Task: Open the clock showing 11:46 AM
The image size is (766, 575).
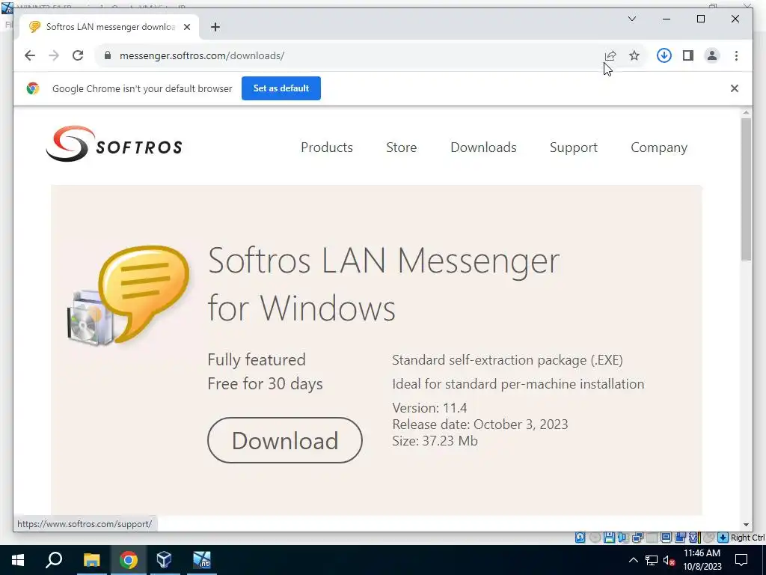Action: pyautogui.click(x=702, y=560)
